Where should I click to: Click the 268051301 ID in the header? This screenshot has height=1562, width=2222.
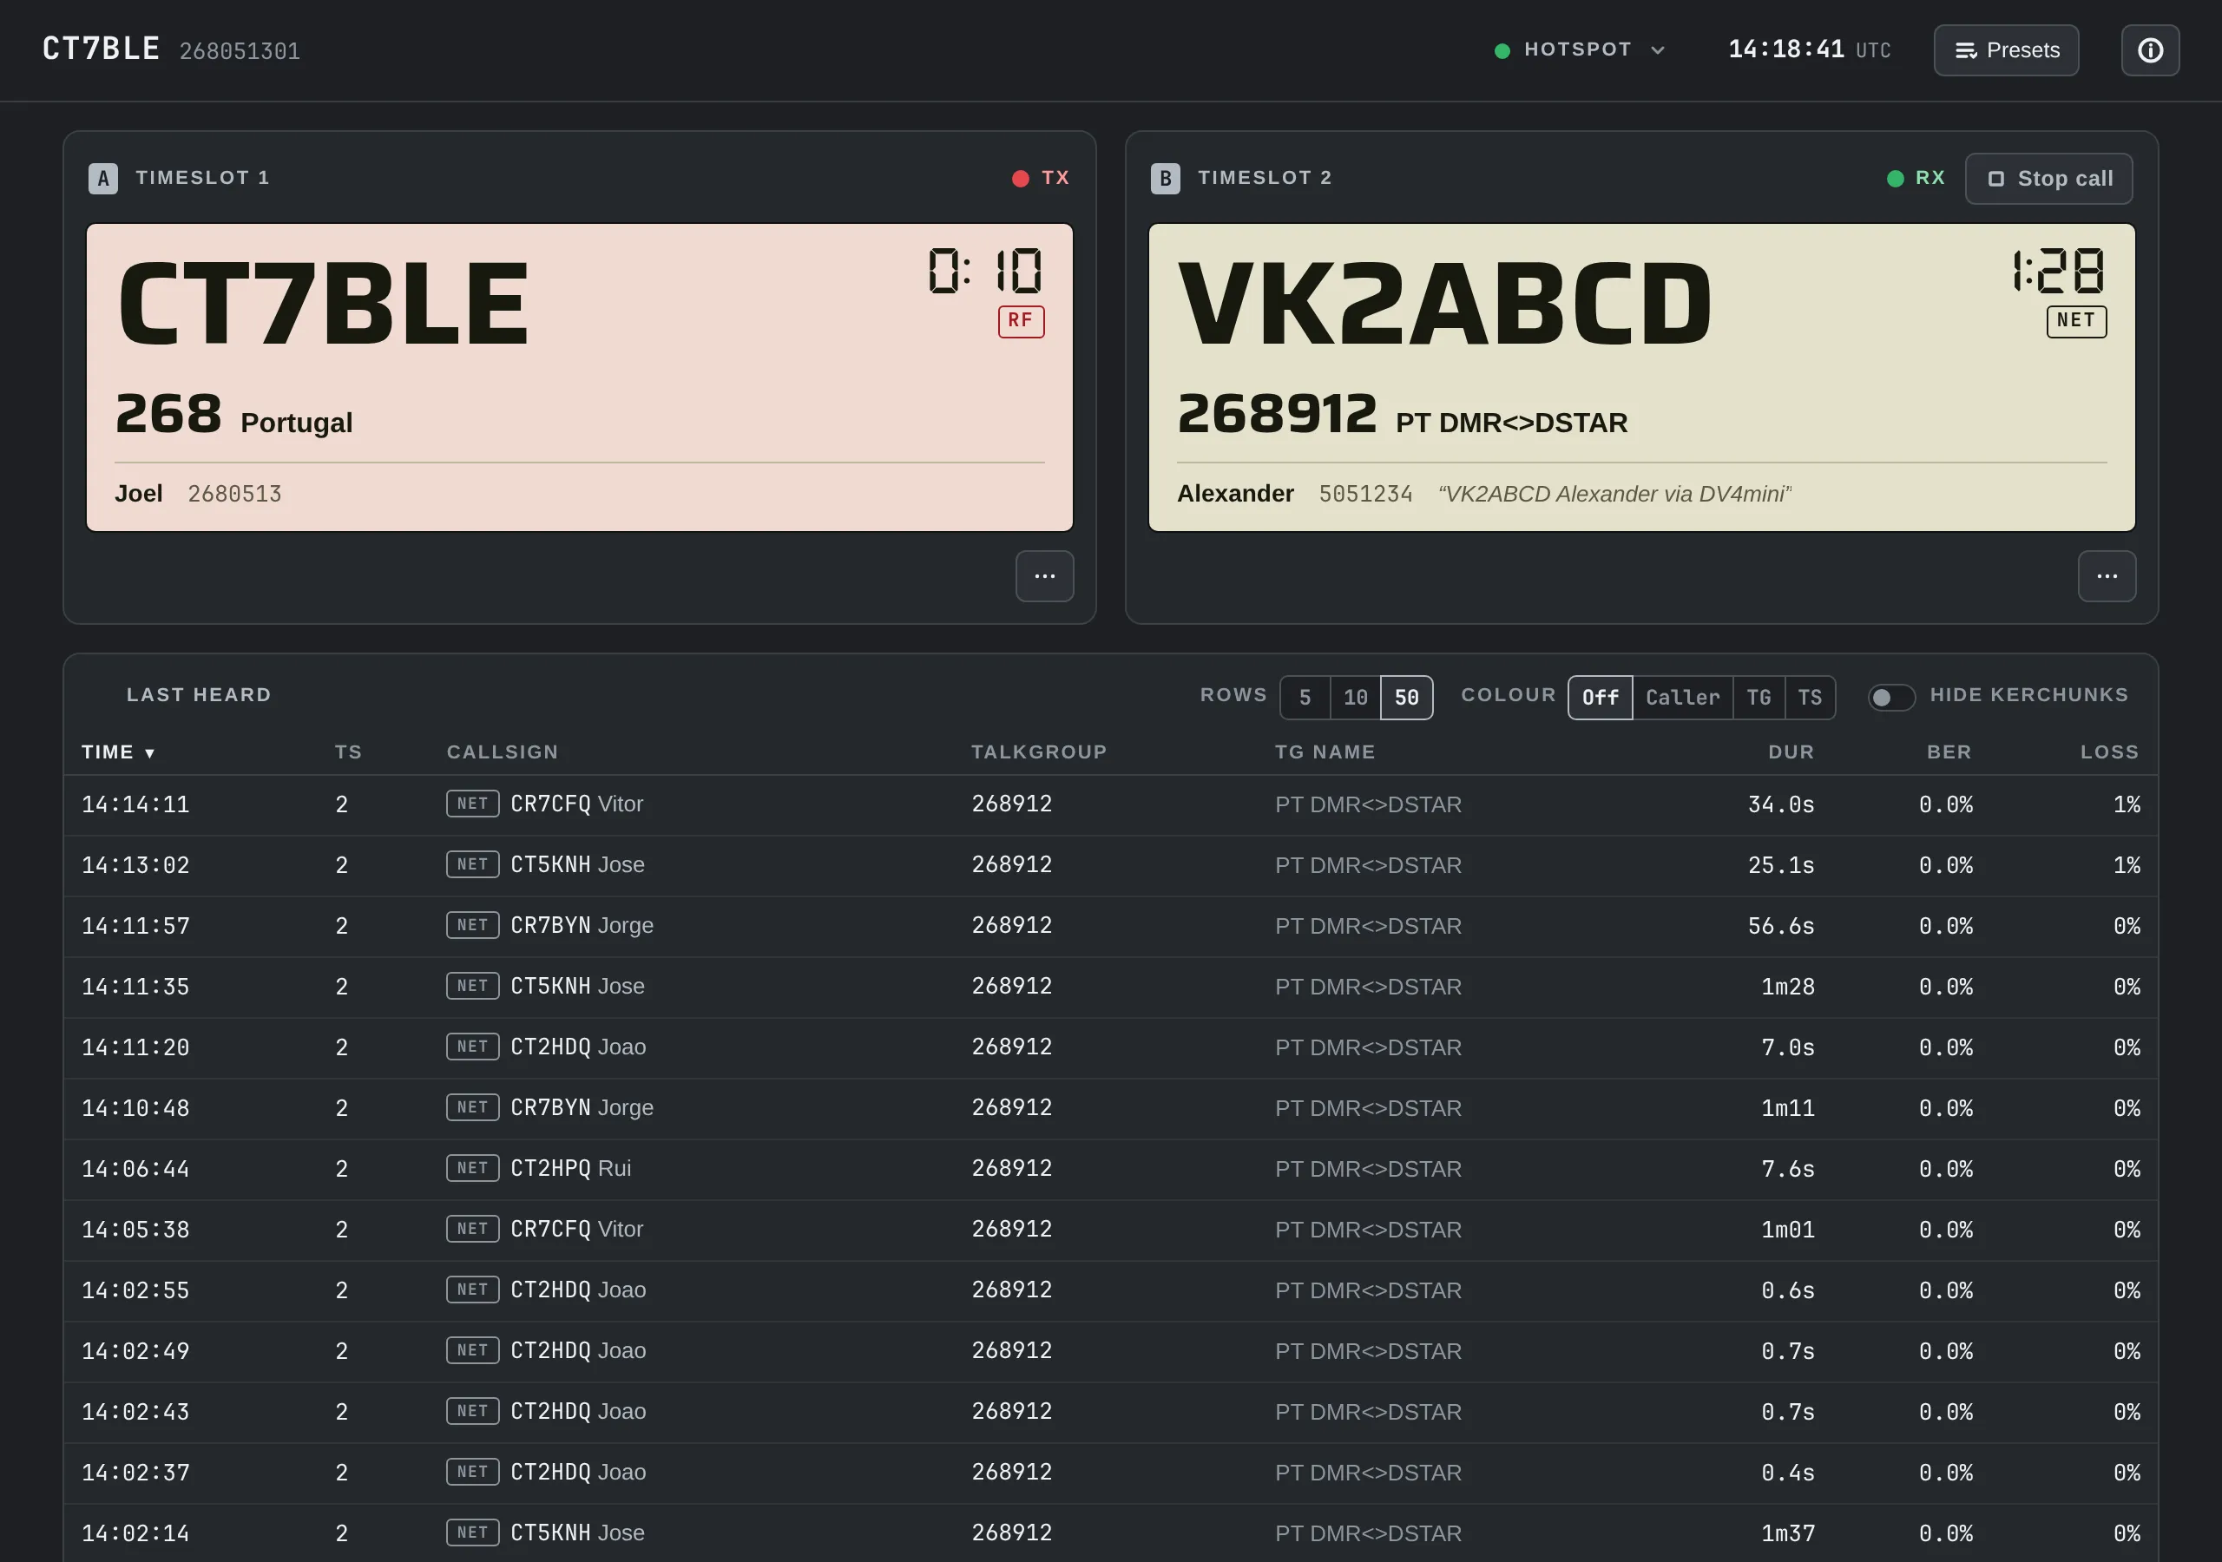pyautogui.click(x=240, y=51)
